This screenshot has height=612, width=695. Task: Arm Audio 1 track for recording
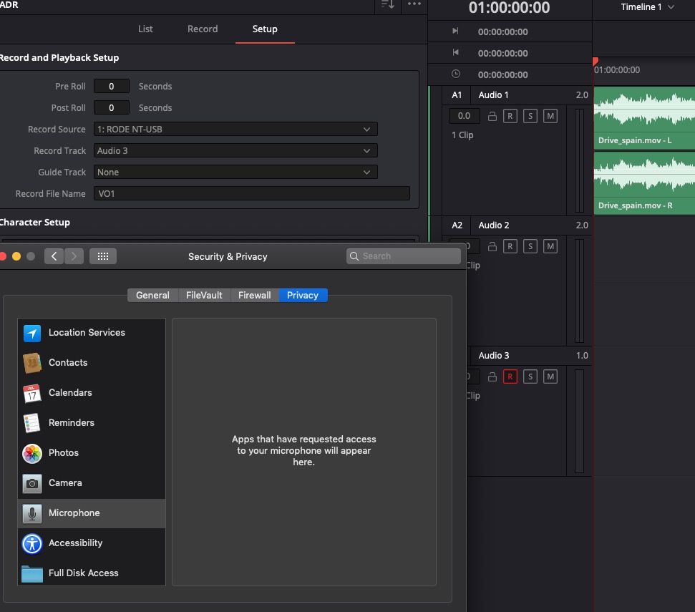point(510,116)
